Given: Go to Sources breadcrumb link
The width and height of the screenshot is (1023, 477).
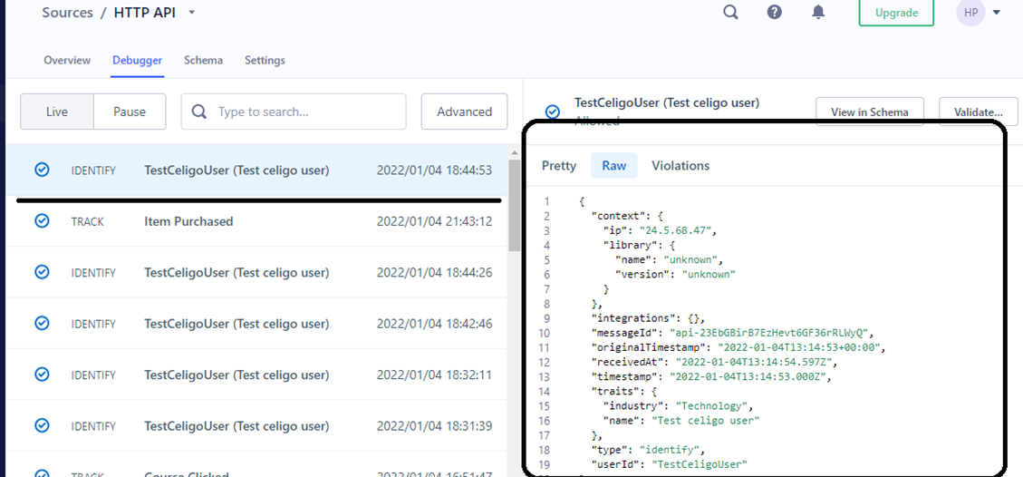Looking at the screenshot, I should tap(68, 13).
